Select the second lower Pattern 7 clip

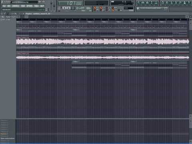[x=158, y=64]
